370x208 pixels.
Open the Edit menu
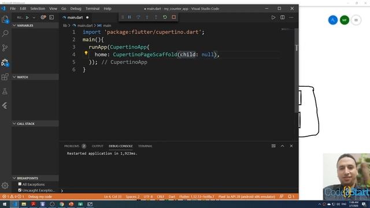tap(23, 9)
